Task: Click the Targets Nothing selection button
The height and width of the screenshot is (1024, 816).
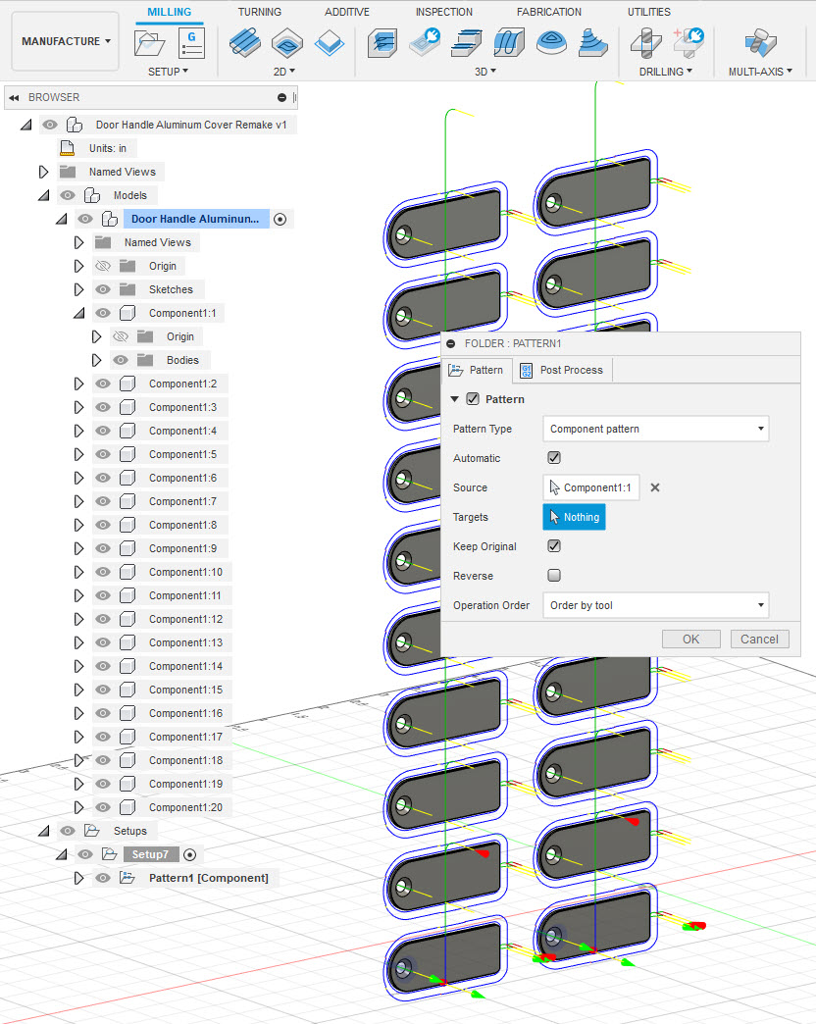Action: point(574,517)
